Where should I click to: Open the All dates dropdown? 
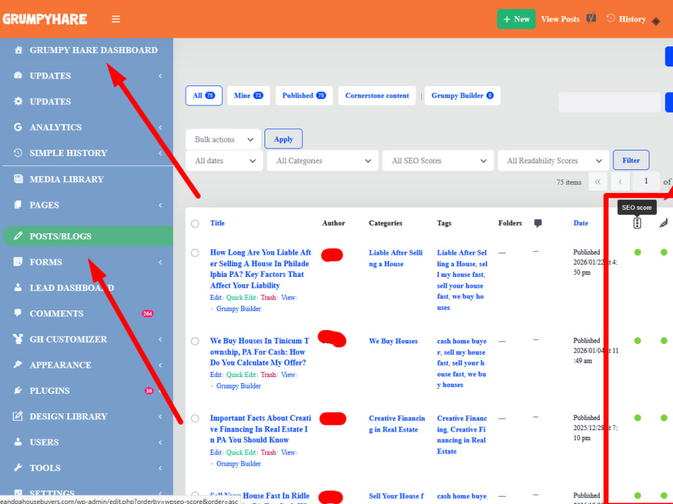(x=224, y=161)
